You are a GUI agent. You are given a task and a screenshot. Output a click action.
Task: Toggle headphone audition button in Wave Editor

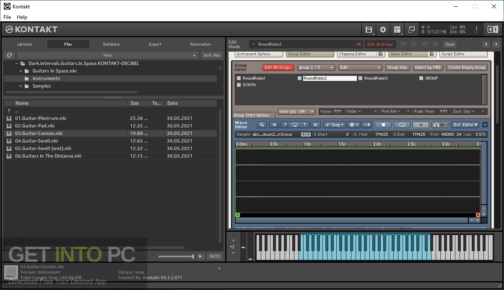pos(440,124)
